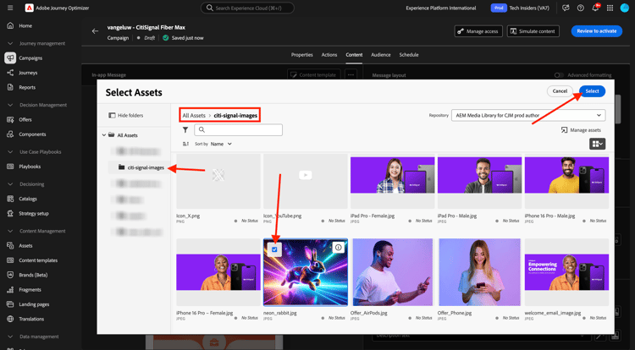
Task: Open Journeys in the sidebar
Action: pyautogui.click(x=28, y=73)
